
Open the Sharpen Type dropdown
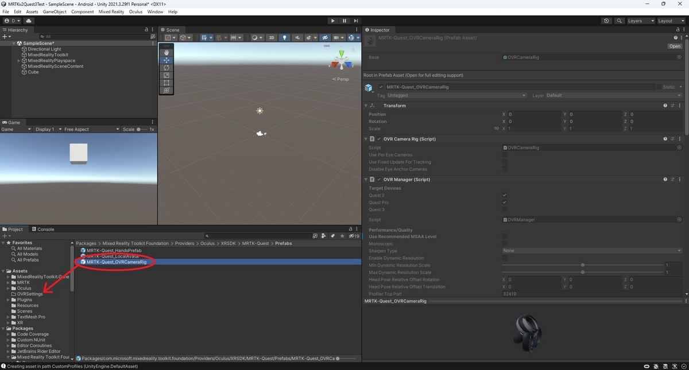(x=592, y=251)
